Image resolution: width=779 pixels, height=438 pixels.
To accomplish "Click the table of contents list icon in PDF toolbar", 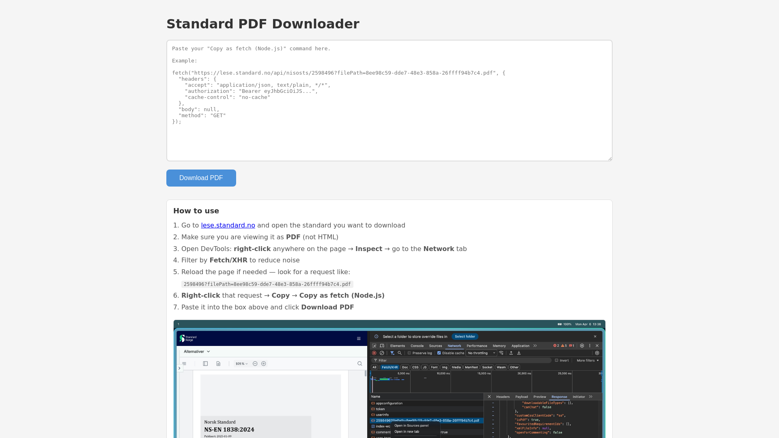I will 184,364.
